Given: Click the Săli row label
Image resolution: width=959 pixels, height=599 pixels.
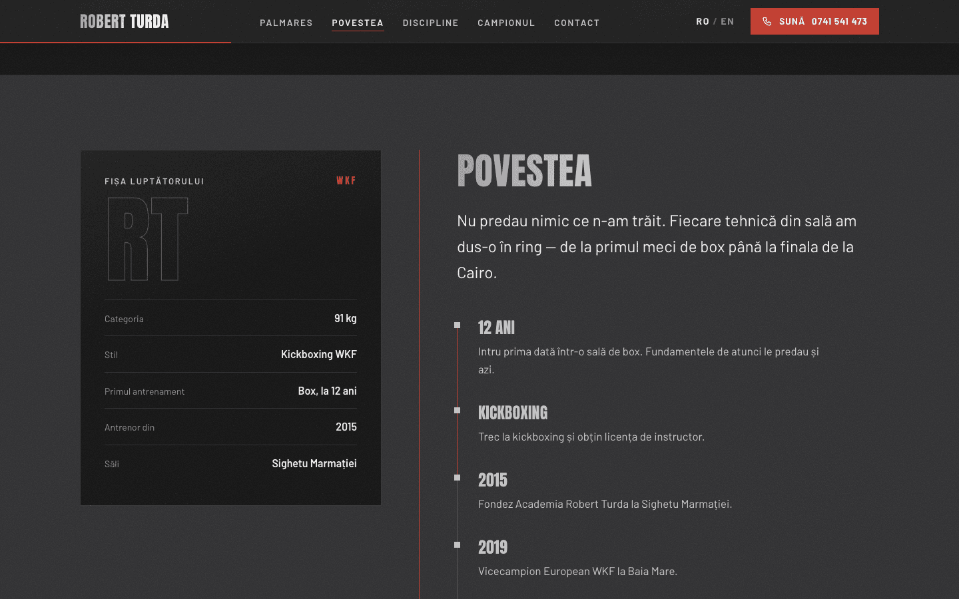Looking at the screenshot, I should point(112,464).
